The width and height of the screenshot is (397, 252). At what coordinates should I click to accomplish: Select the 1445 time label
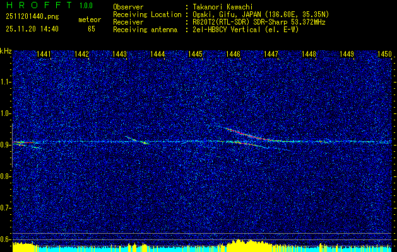click(x=195, y=54)
